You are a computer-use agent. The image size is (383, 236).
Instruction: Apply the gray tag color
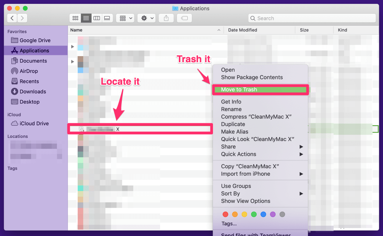[282, 214]
